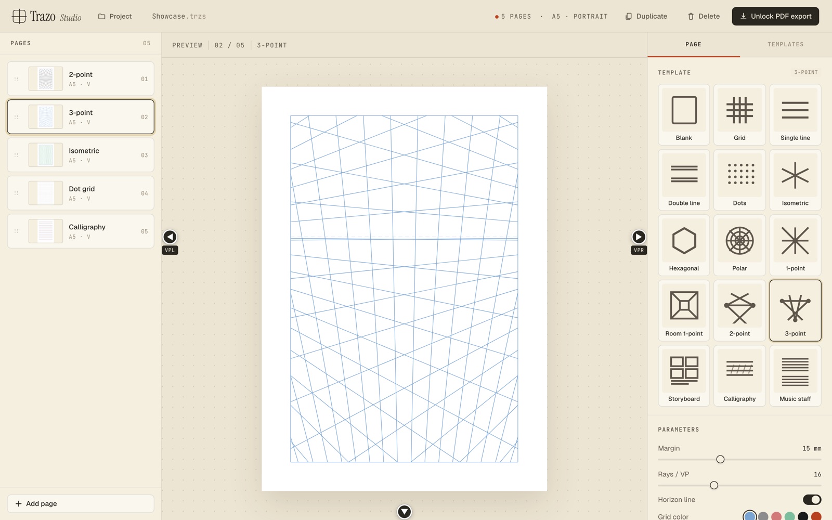Click Unlock PDF export button
Viewport: 832px width, 520px height.
[x=775, y=16]
